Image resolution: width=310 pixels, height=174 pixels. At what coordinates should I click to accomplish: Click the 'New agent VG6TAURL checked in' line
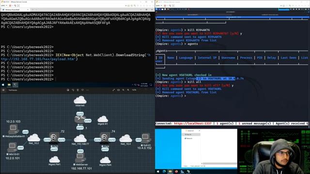[183, 75]
